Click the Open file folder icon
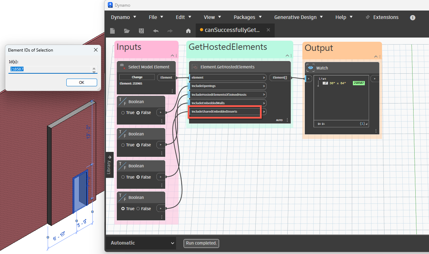Image resolution: width=429 pixels, height=254 pixels. tap(127, 31)
